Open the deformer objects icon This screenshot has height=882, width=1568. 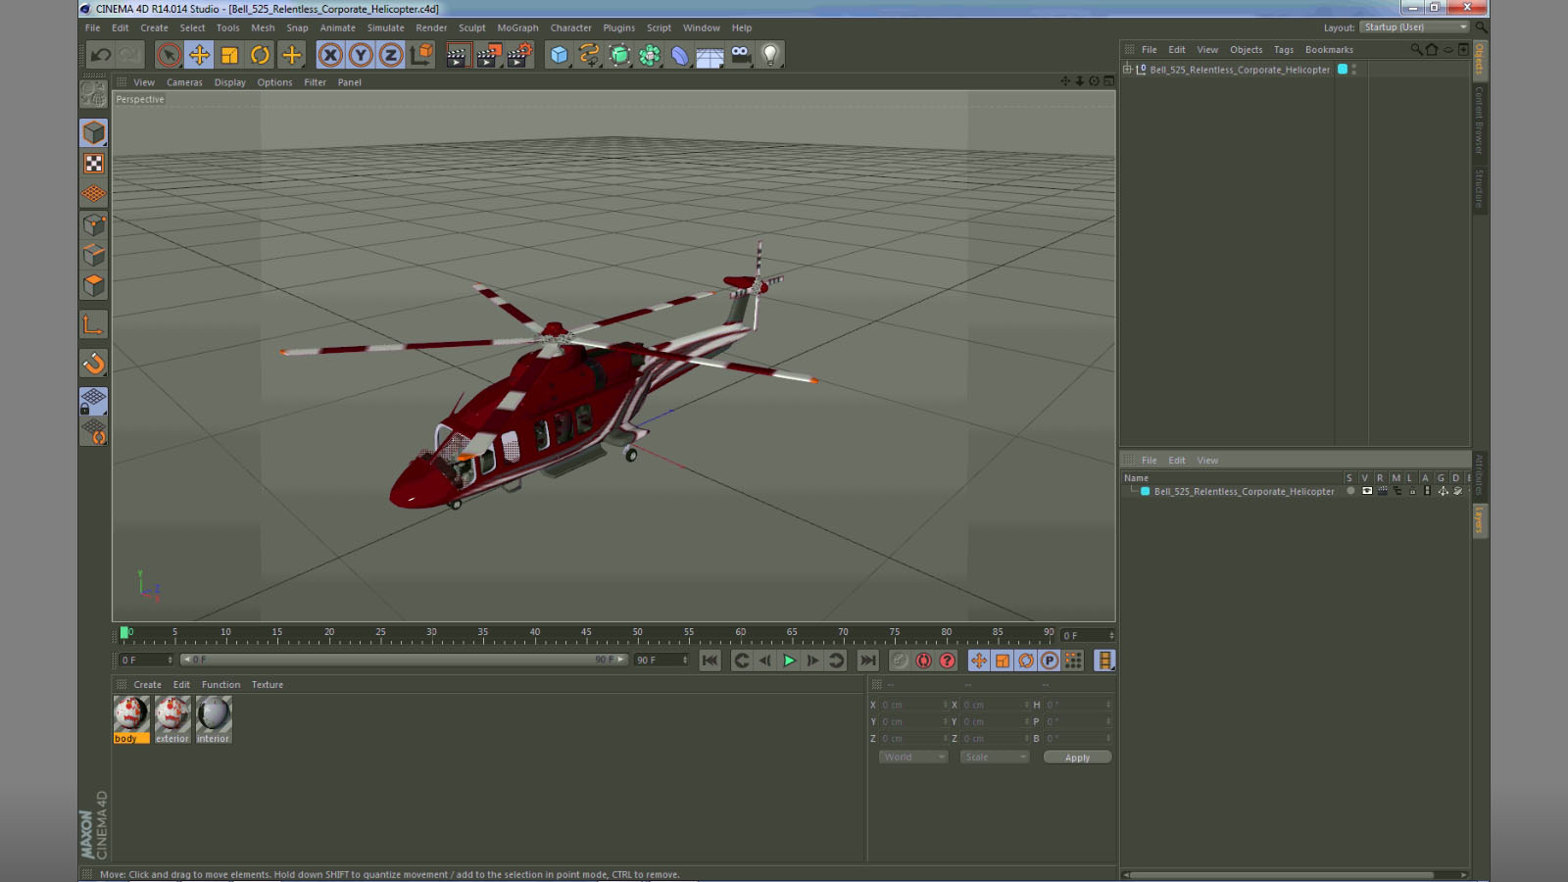click(x=680, y=55)
